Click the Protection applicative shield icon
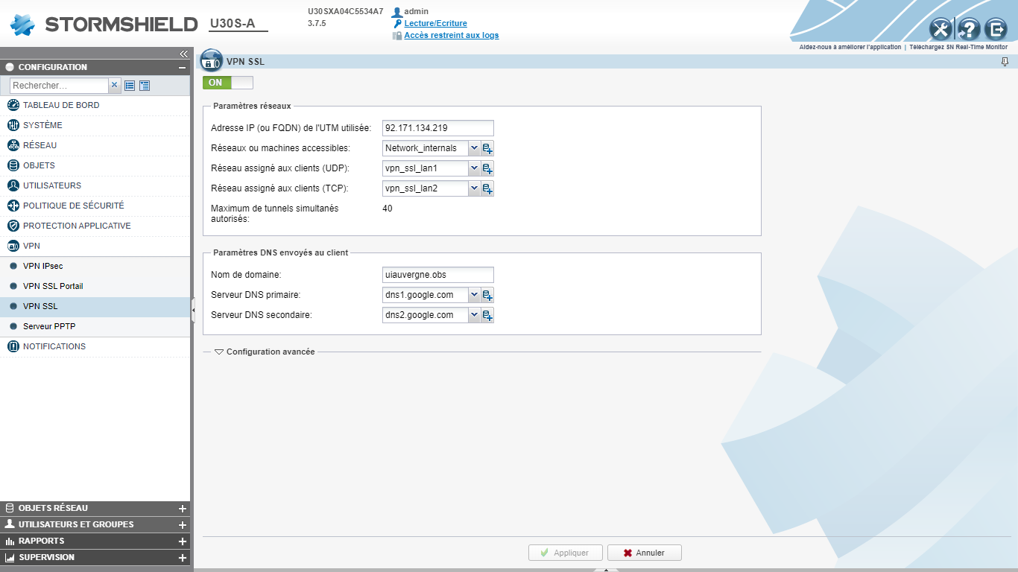1018x572 pixels. [13, 226]
